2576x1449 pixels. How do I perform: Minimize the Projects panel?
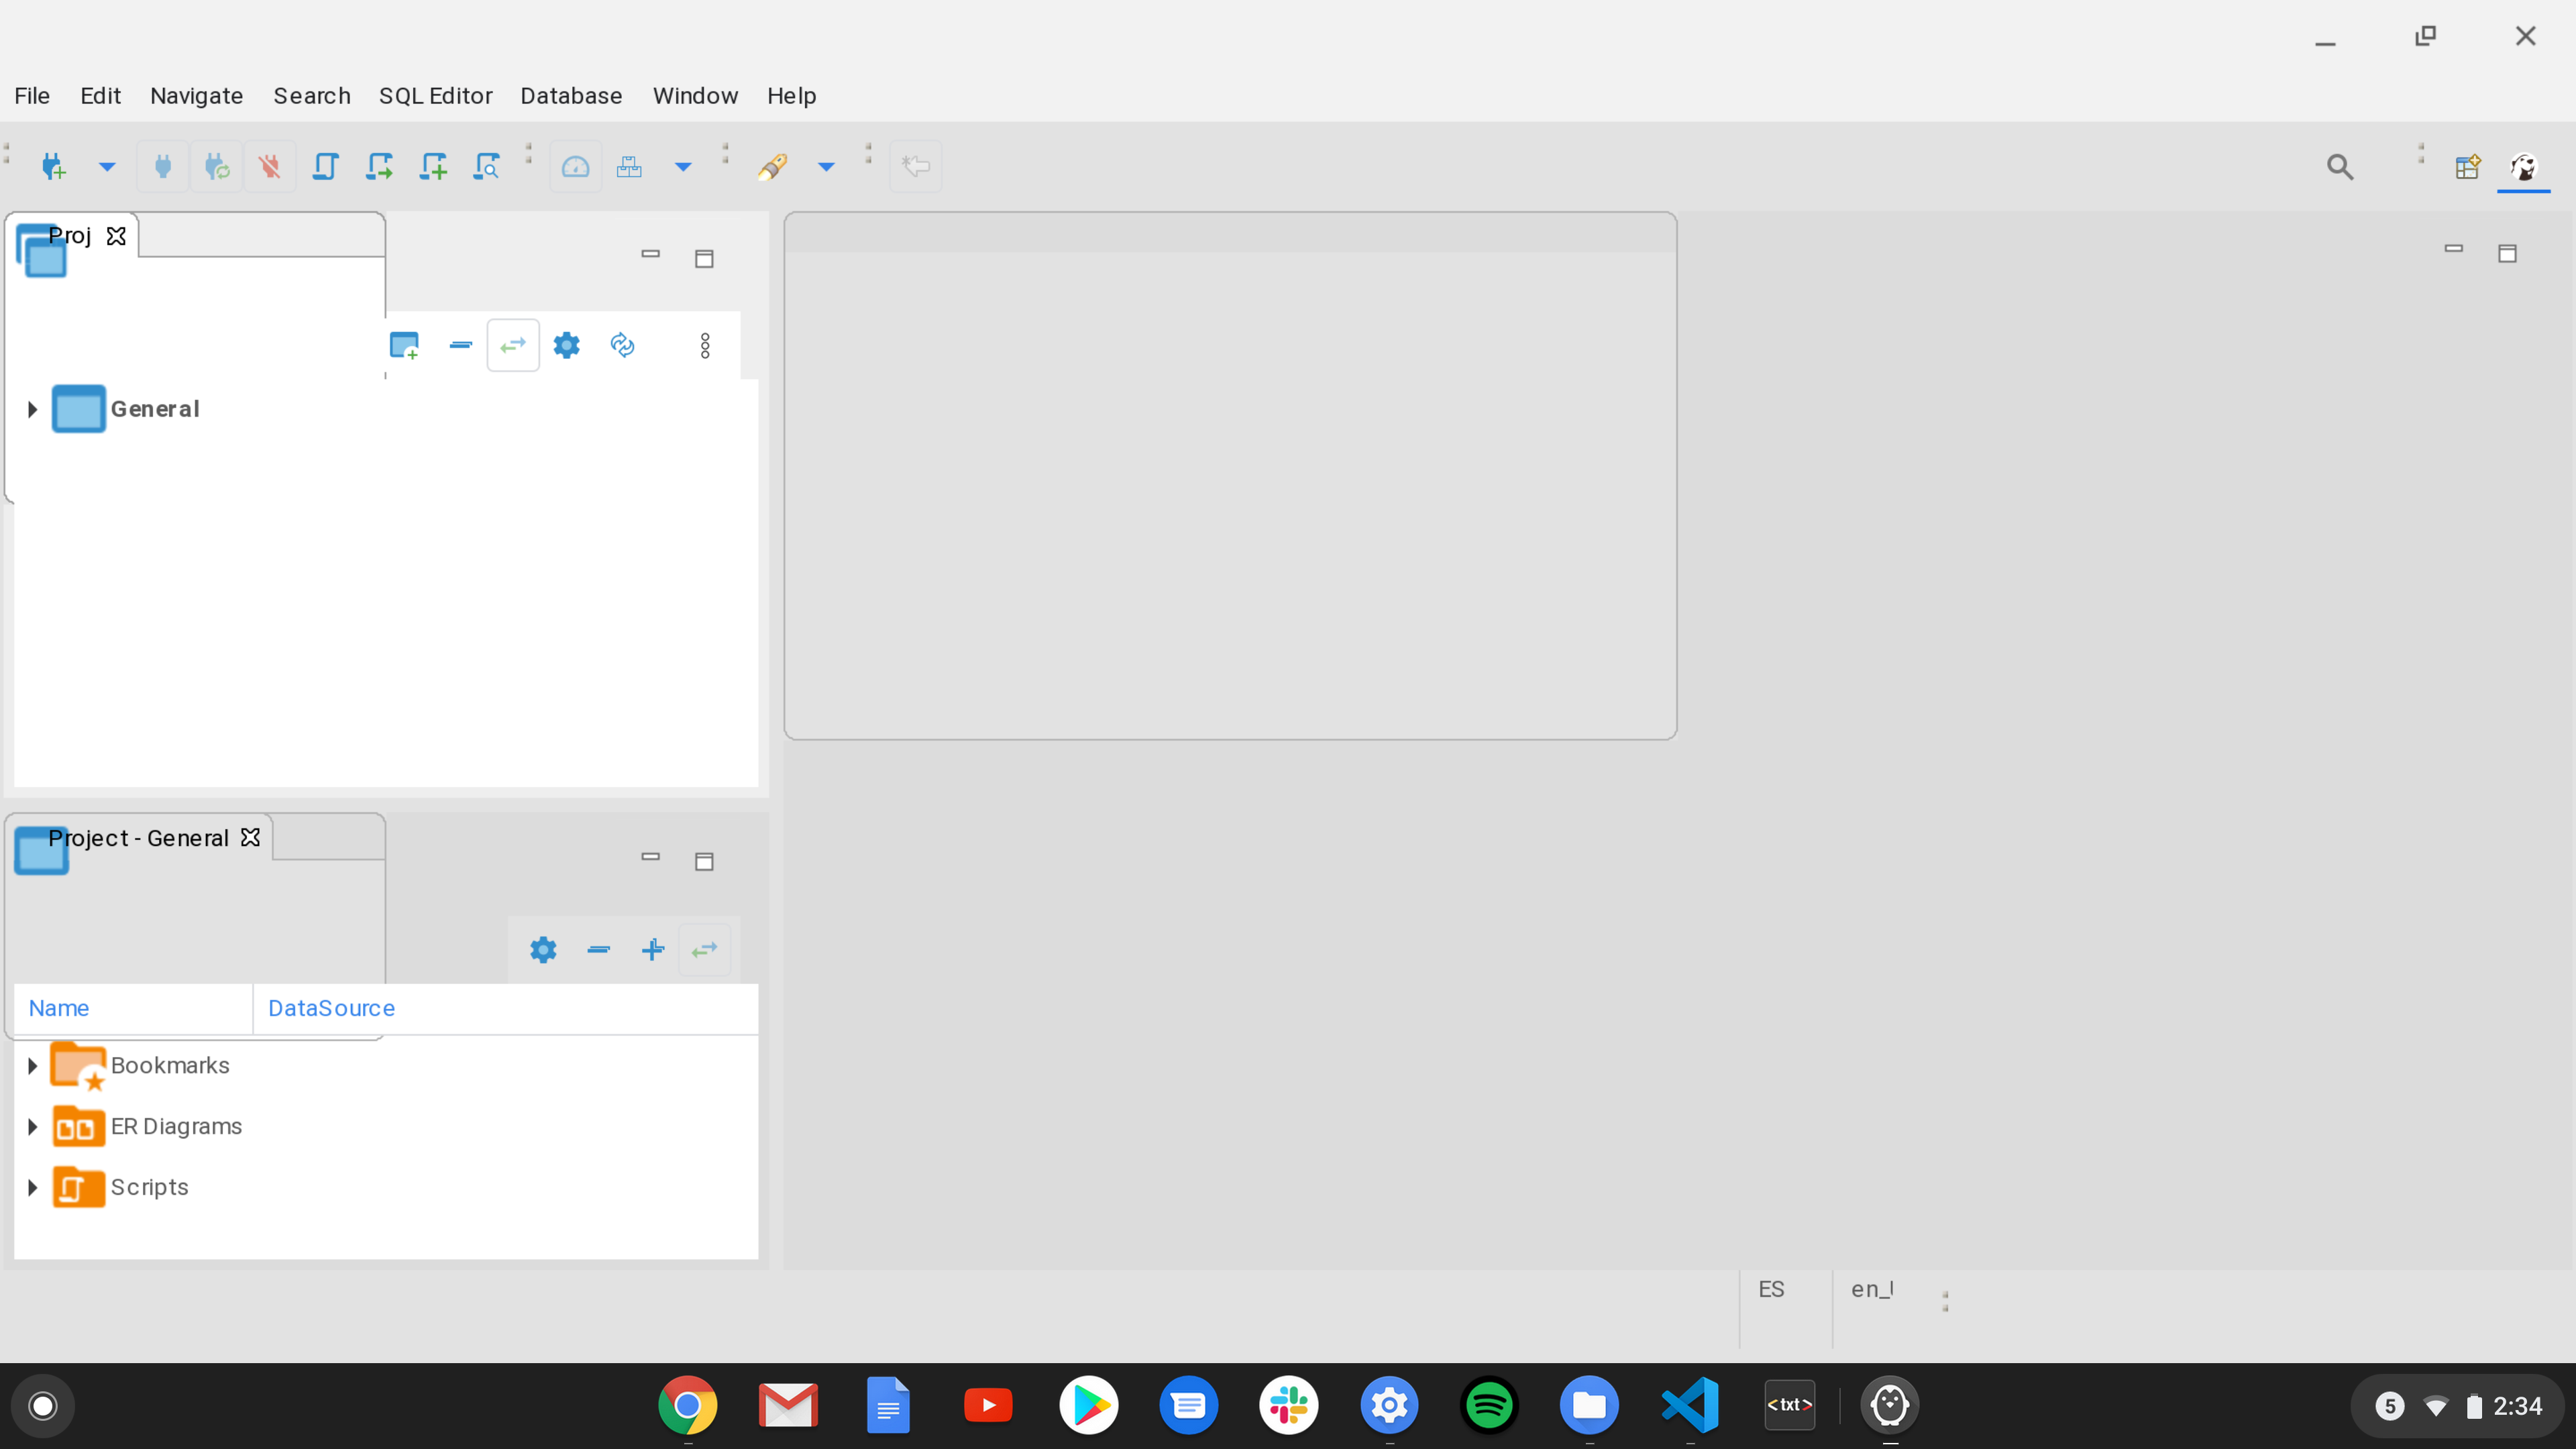click(650, 254)
